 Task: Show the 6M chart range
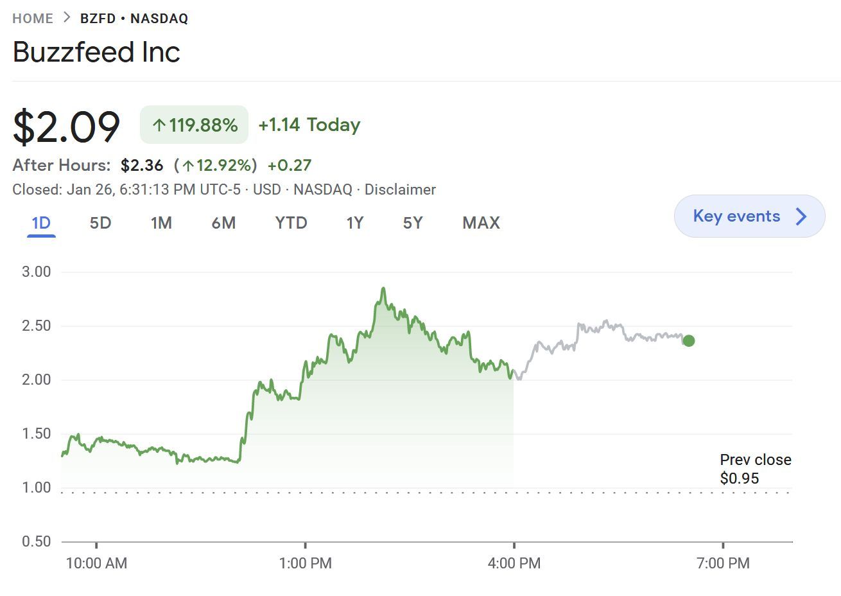[x=223, y=223]
